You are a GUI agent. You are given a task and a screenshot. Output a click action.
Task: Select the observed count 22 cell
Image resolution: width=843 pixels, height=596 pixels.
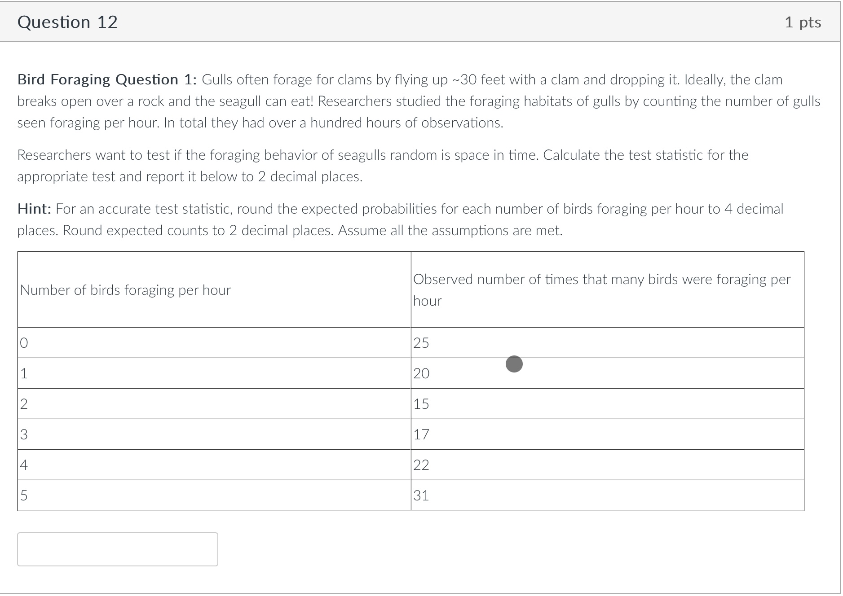[421, 465]
